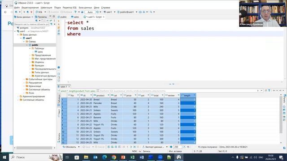Click the last row navigation icon
287x161 pixels.
point(135,147)
